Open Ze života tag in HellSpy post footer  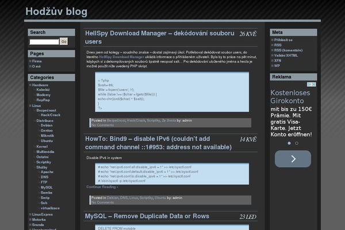[168, 121]
